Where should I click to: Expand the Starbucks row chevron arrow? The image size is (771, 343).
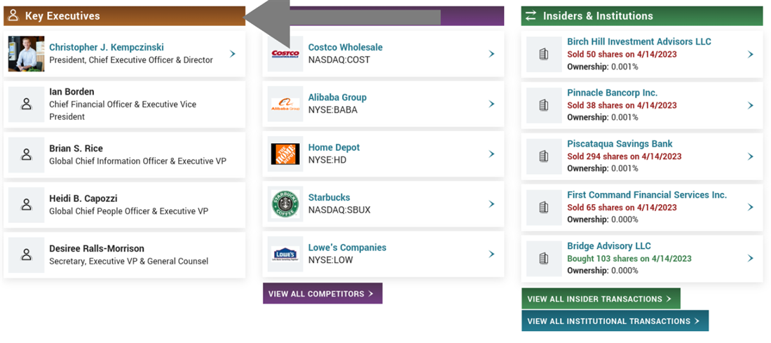coord(492,204)
